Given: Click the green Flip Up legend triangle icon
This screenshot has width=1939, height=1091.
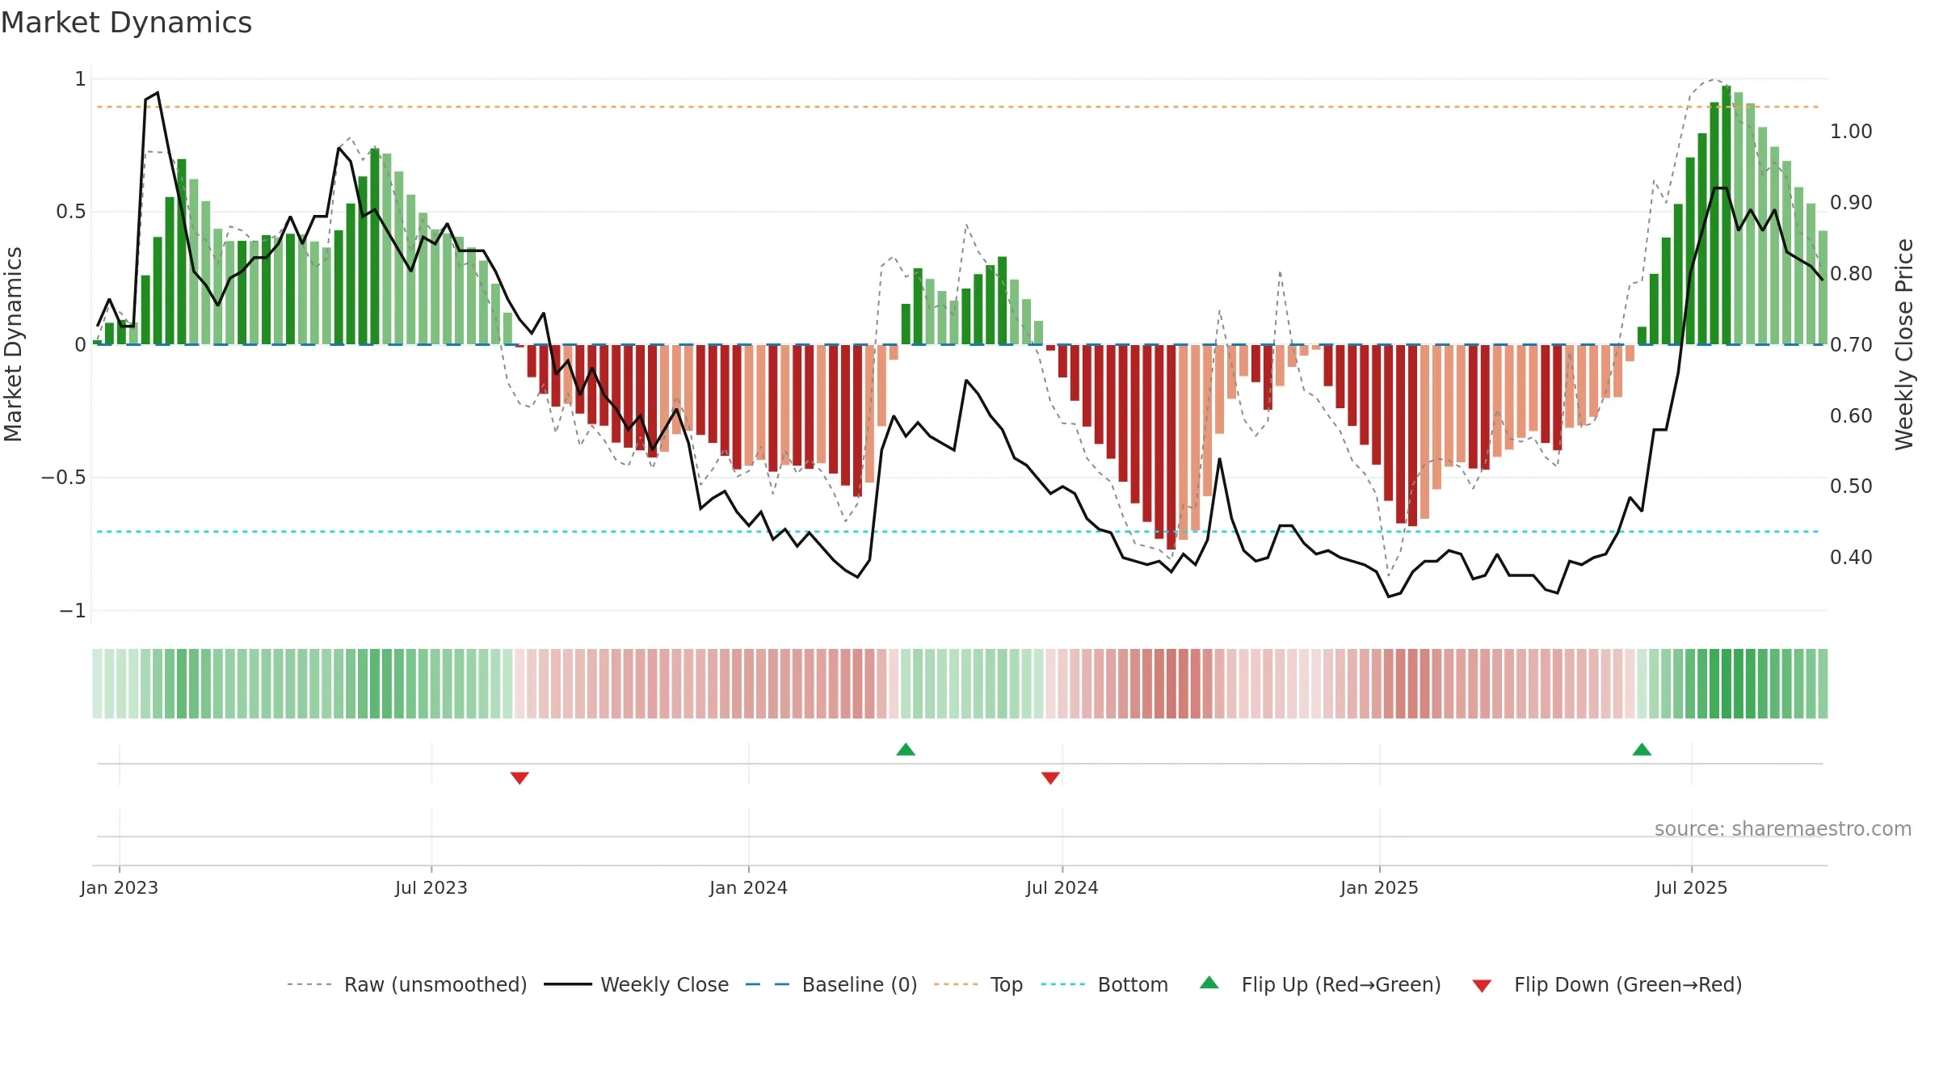Looking at the screenshot, I should (1209, 983).
